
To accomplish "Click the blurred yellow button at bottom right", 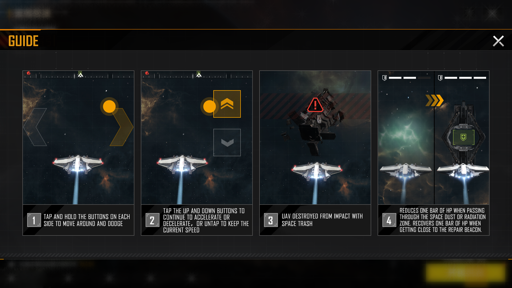I will [466, 273].
